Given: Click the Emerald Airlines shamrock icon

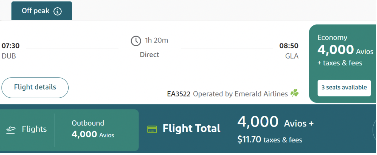Looking at the screenshot, I should click(295, 93).
